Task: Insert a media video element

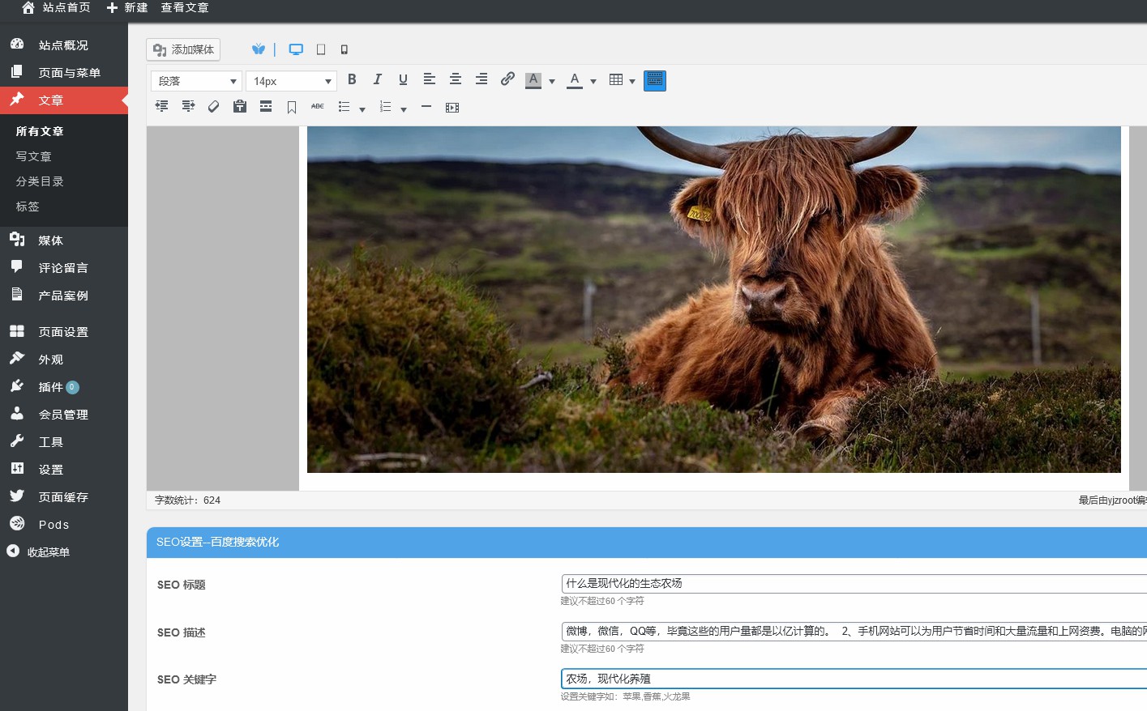Action: coord(452,108)
